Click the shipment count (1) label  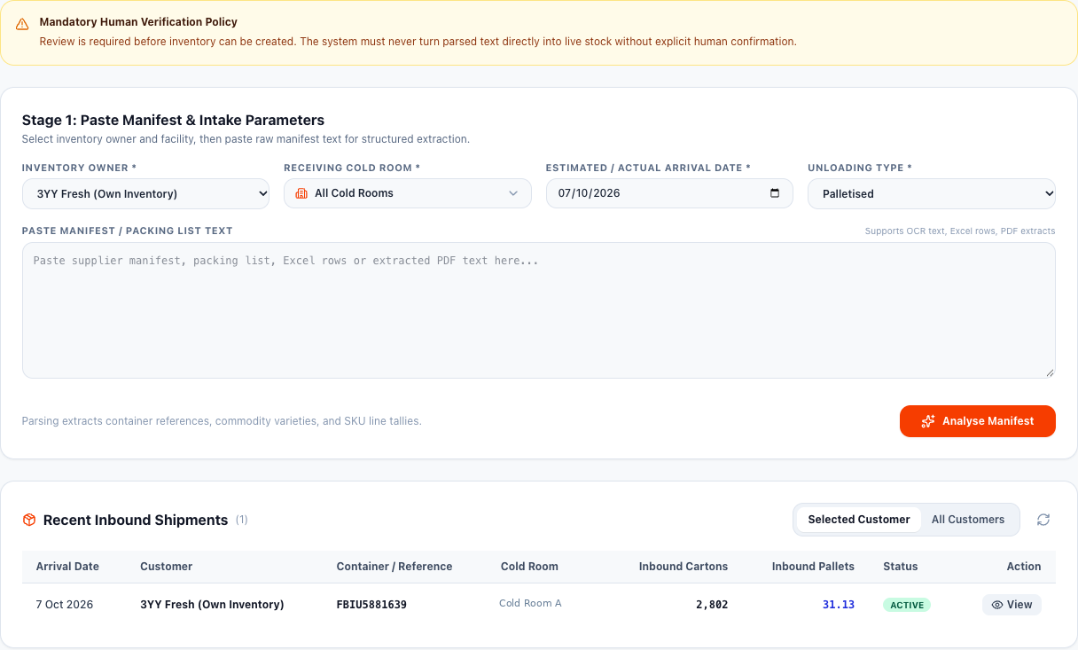coord(242,520)
